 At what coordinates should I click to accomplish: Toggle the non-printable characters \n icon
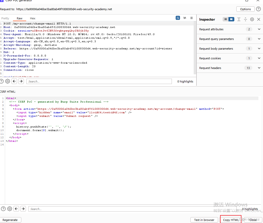tap(185, 18)
